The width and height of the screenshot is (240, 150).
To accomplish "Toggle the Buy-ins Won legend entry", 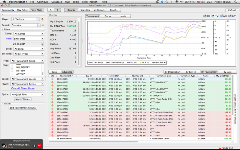I will 159,63.
